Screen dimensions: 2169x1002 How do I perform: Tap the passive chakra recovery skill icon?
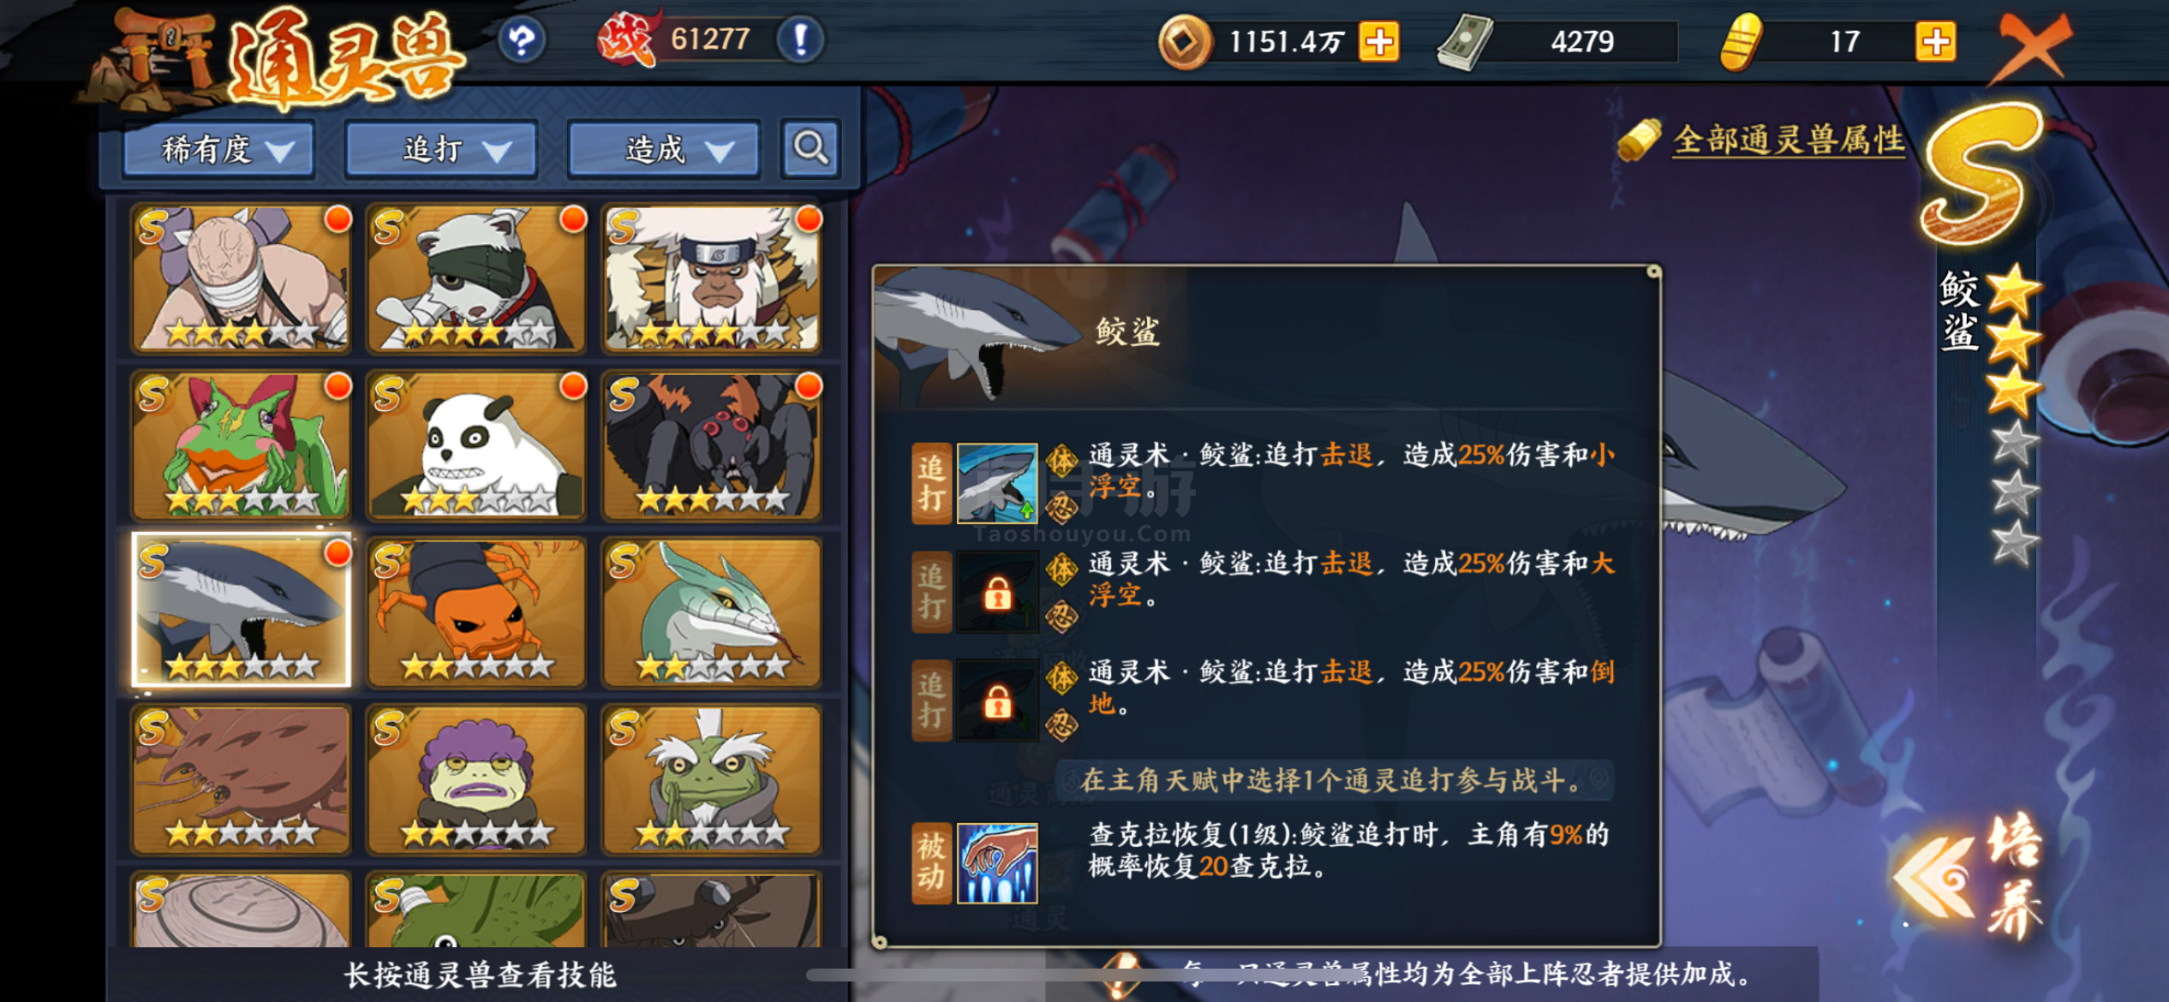click(996, 863)
